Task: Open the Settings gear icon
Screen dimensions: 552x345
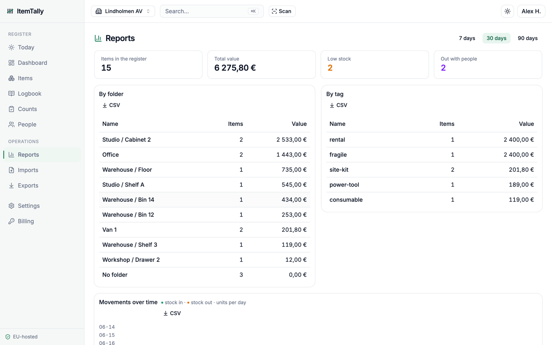Action: (x=11, y=206)
